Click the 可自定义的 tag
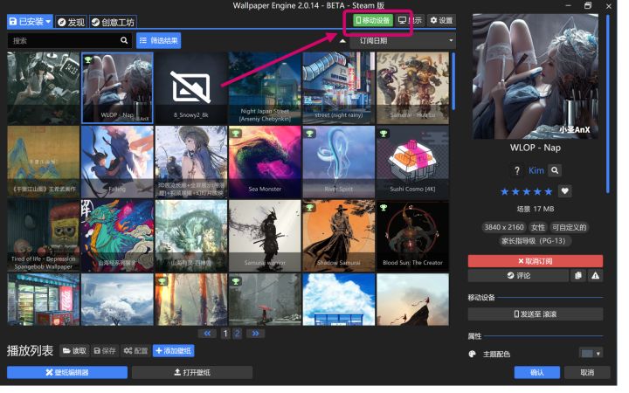 coord(570,227)
